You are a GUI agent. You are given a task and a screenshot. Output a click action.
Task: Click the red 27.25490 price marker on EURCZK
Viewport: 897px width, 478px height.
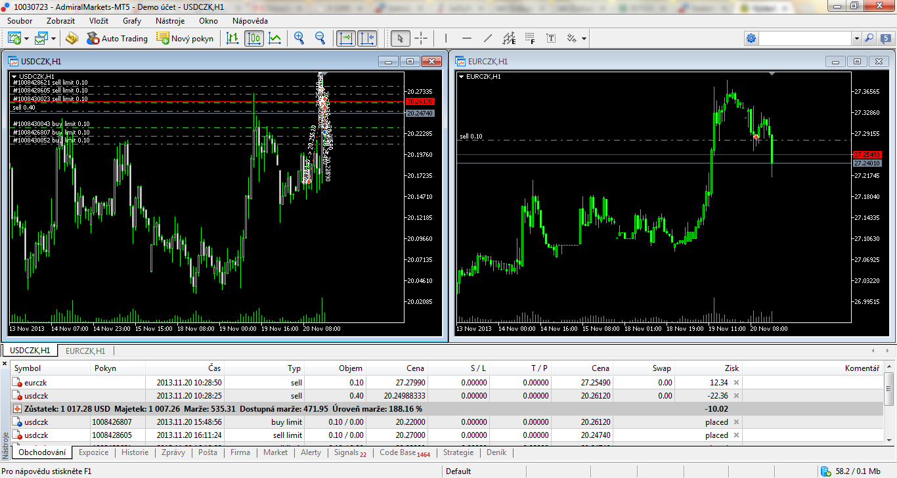tap(867, 154)
